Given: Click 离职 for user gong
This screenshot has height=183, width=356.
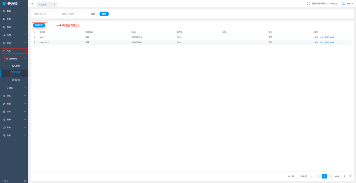Looking at the screenshot, I should point(327,37).
